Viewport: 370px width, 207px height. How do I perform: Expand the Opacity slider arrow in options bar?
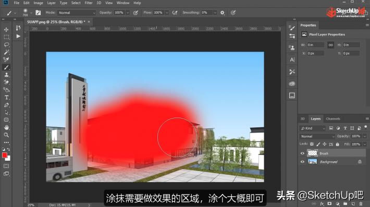[x=128, y=12]
